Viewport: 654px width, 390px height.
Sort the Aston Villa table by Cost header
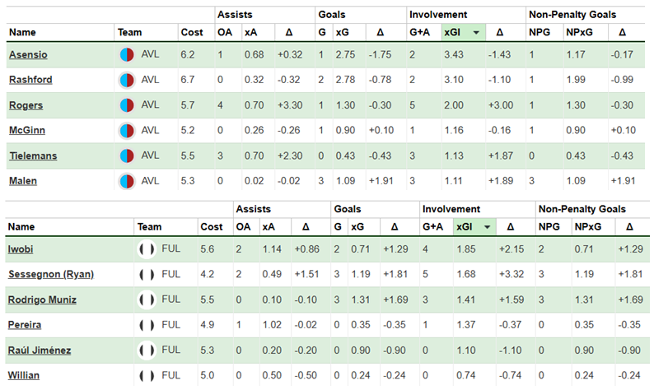click(x=190, y=33)
